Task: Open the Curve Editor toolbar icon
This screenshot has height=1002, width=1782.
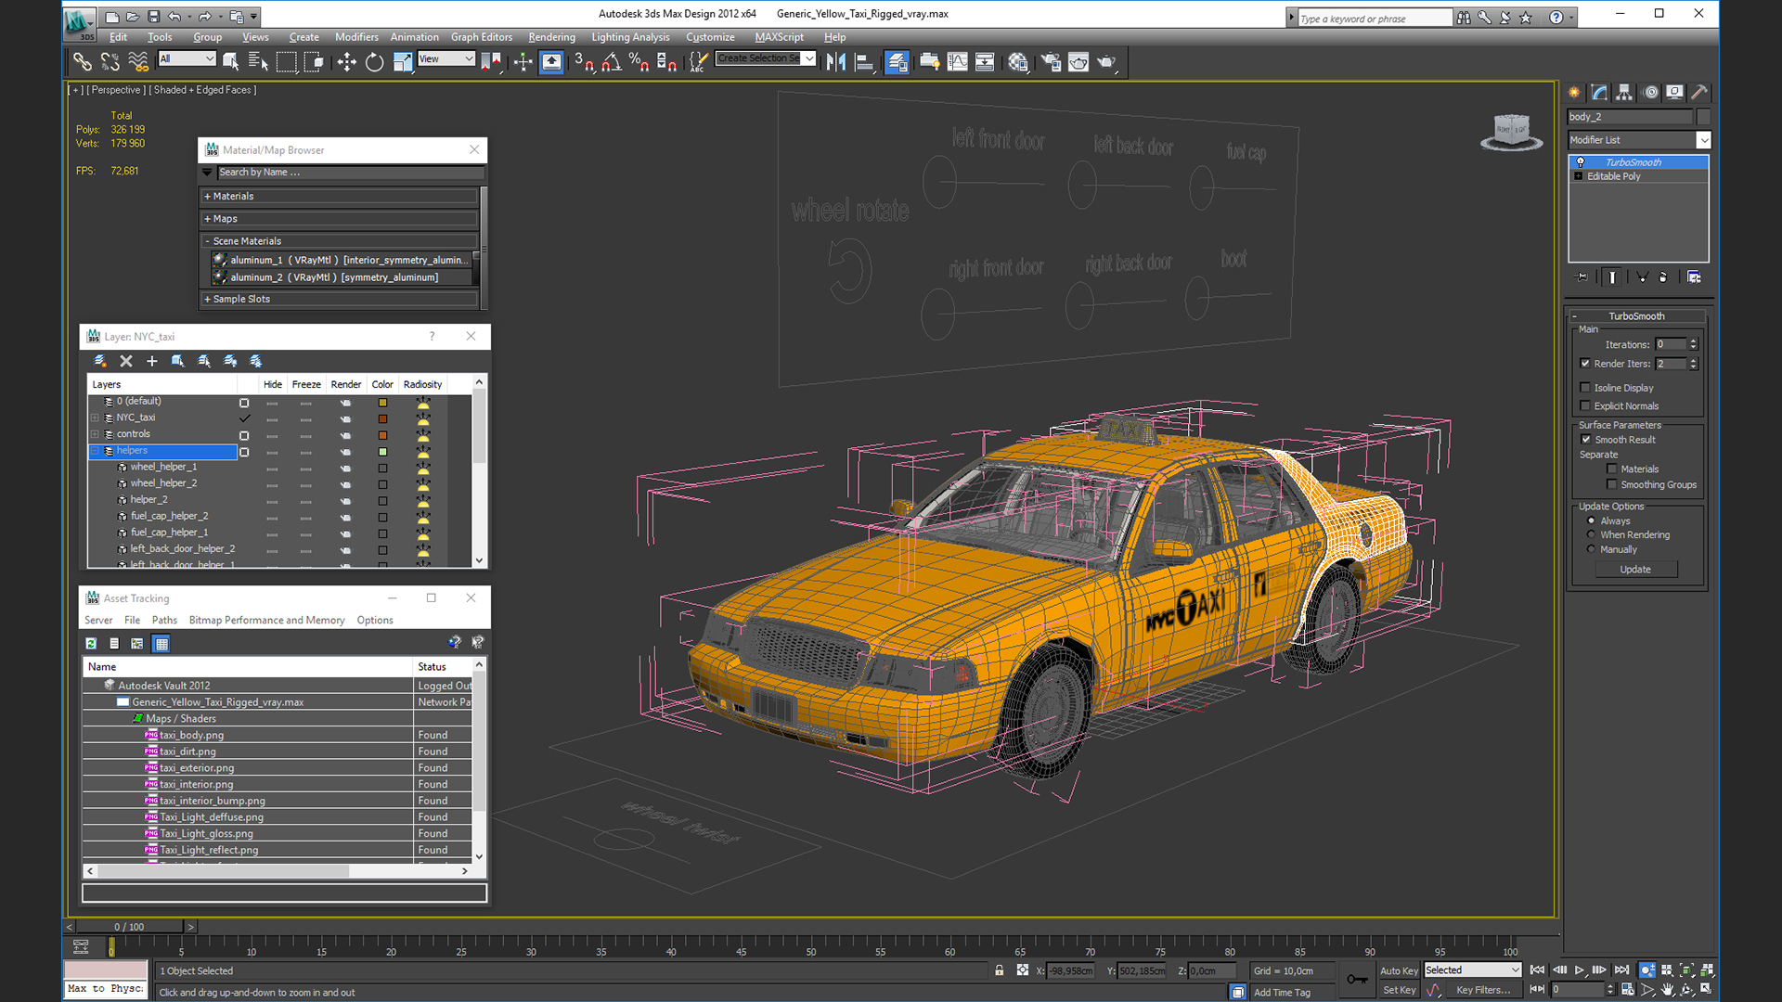Action: click(x=957, y=62)
